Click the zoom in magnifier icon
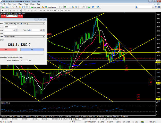This screenshot has height=123, width=161. click(73, 7)
